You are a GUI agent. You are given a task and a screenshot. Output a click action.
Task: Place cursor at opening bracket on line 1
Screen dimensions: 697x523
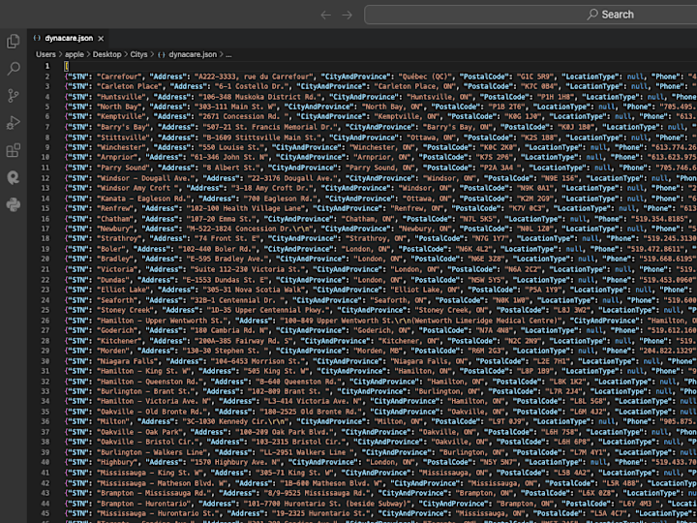[x=66, y=66]
